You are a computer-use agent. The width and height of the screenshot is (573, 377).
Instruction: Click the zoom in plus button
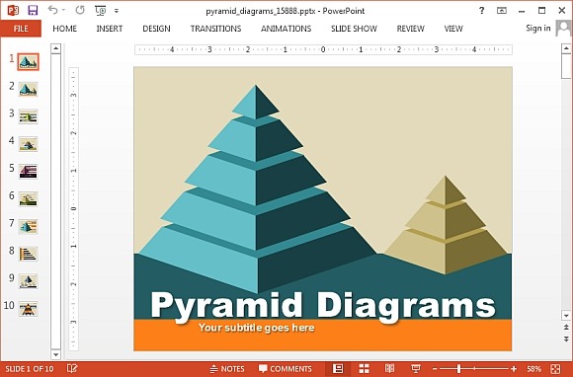[514, 369]
